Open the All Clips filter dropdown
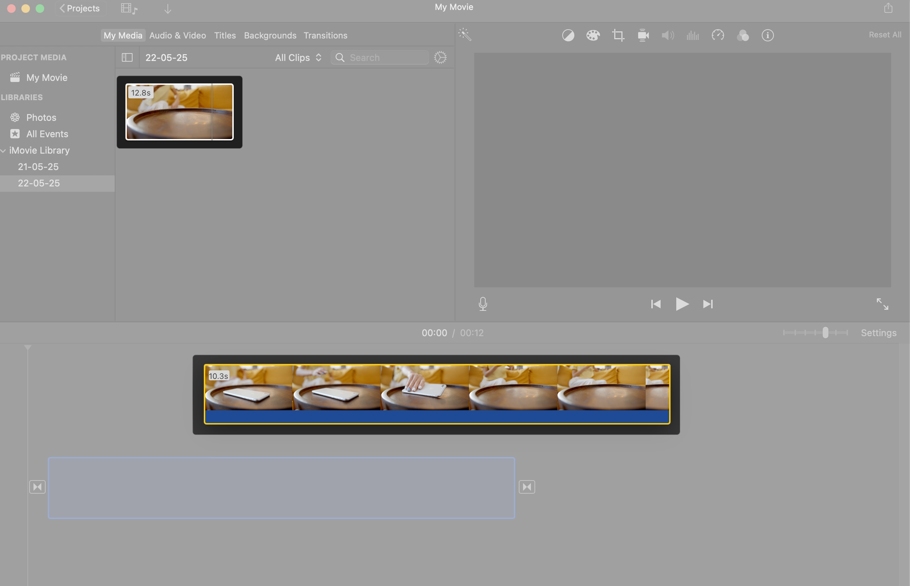This screenshot has height=586, width=910. [298, 57]
